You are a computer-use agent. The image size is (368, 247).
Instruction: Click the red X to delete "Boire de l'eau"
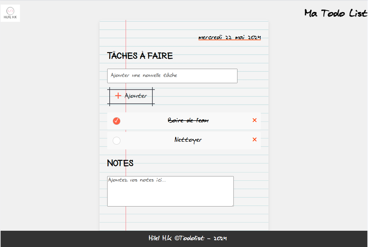254,120
